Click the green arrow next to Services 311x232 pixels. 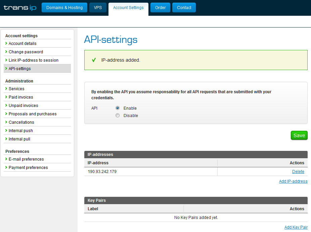point(6,89)
